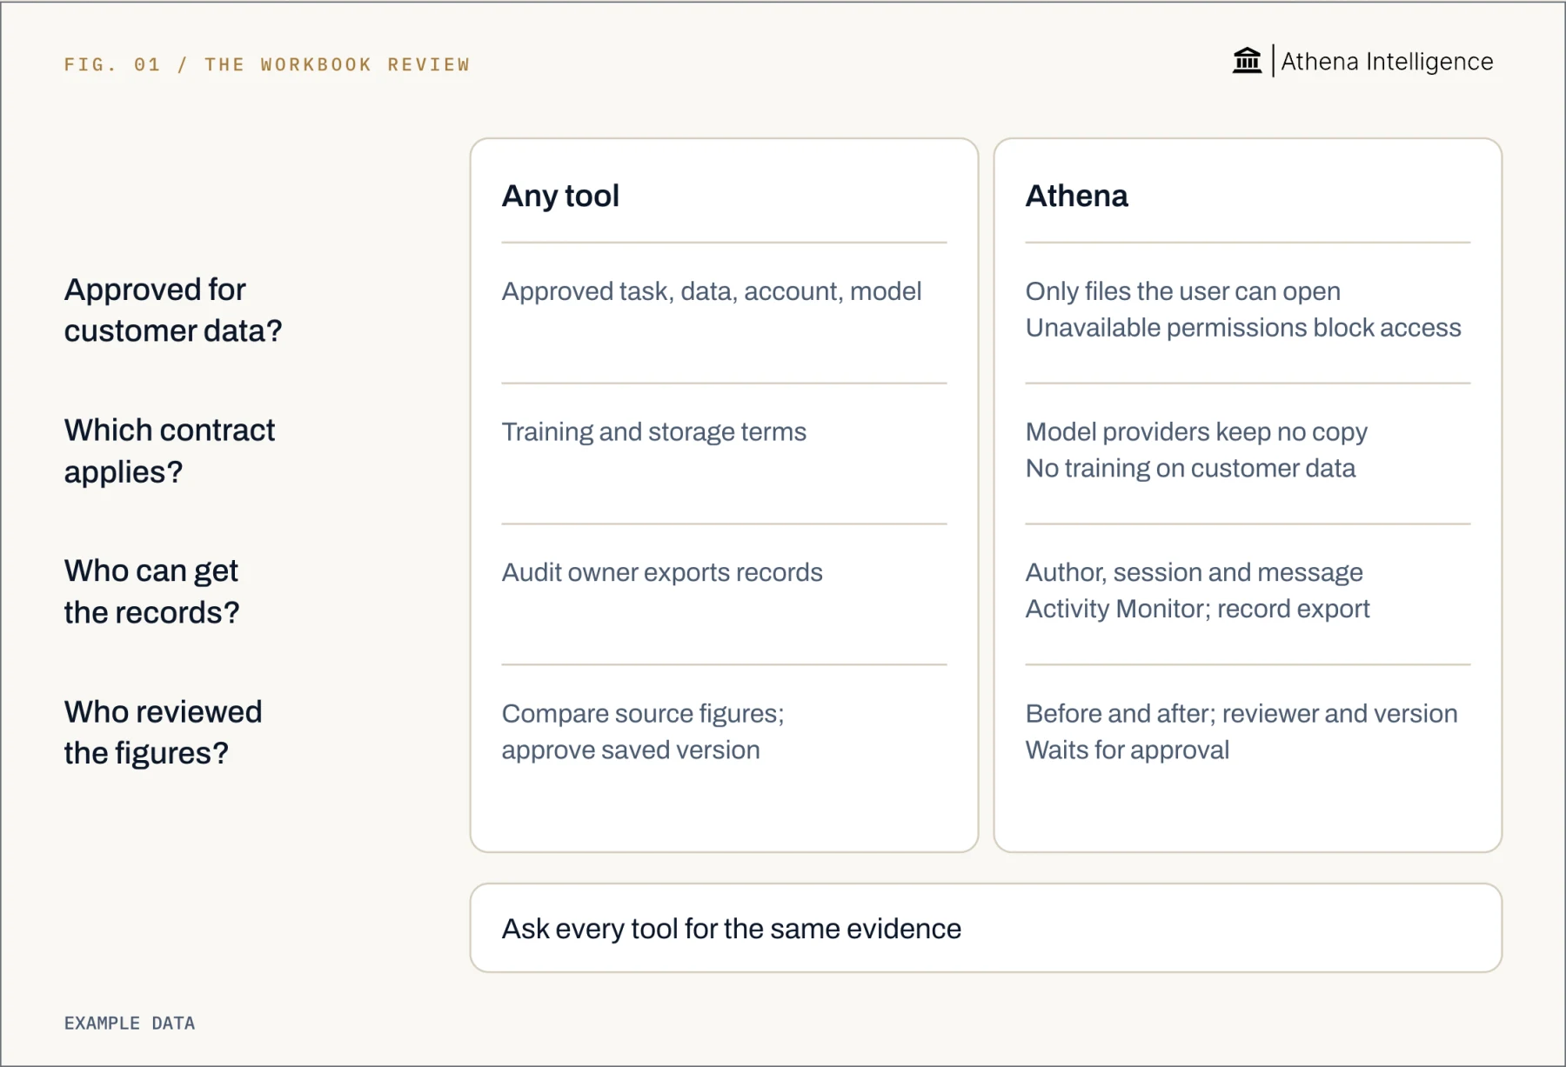Select the 'FIG. 01 / THE WORKBOOK REVIEW' heading
Viewport: 1566px width, 1067px height.
(x=267, y=64)
